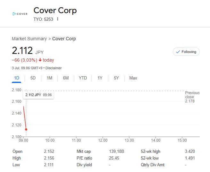Click the TYO: 5253 ticker text
Viewport: 210px width, 172px height.
point(43,19)
